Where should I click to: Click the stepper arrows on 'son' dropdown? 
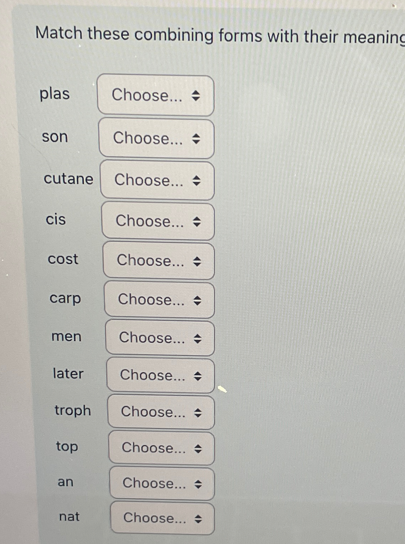coord(196,138)
